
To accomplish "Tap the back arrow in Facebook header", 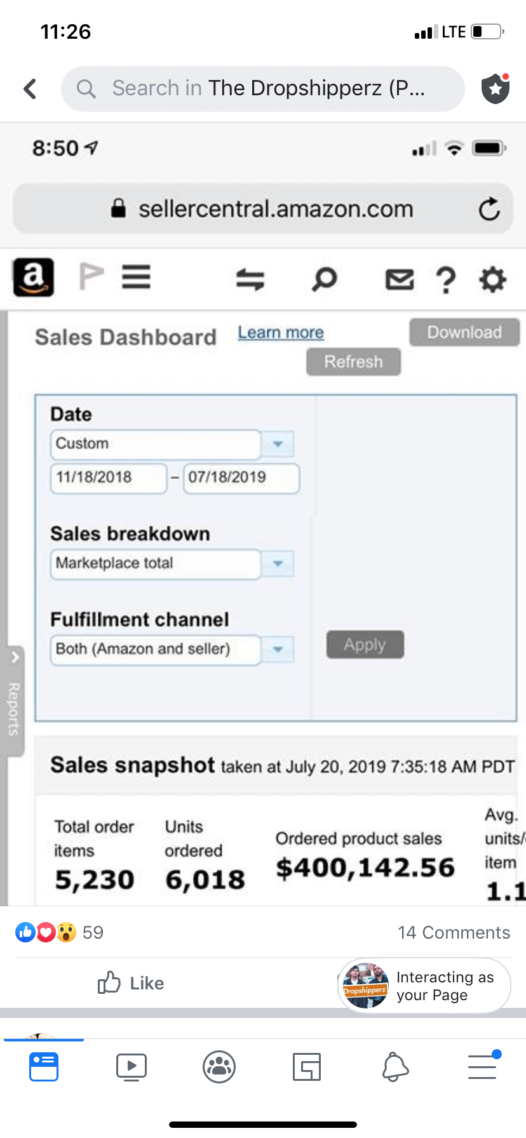I will pos(30,89).
